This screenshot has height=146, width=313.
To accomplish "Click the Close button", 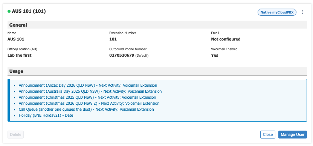I will tap(268, 134).
